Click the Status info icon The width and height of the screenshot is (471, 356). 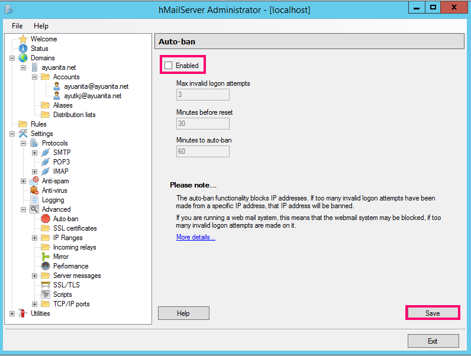[23, 48]
